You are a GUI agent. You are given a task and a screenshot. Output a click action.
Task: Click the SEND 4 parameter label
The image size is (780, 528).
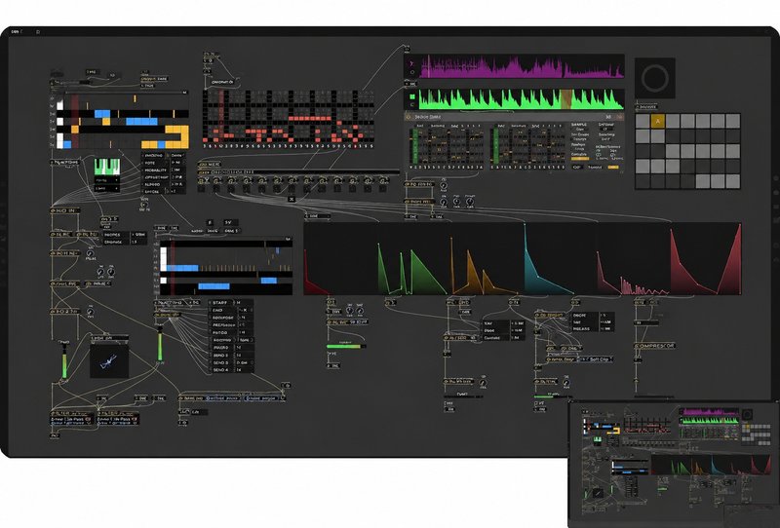221,370
